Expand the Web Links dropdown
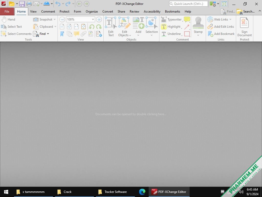This screenshot has height=197, width=262. pyautogui.click(x=231, y=19)
